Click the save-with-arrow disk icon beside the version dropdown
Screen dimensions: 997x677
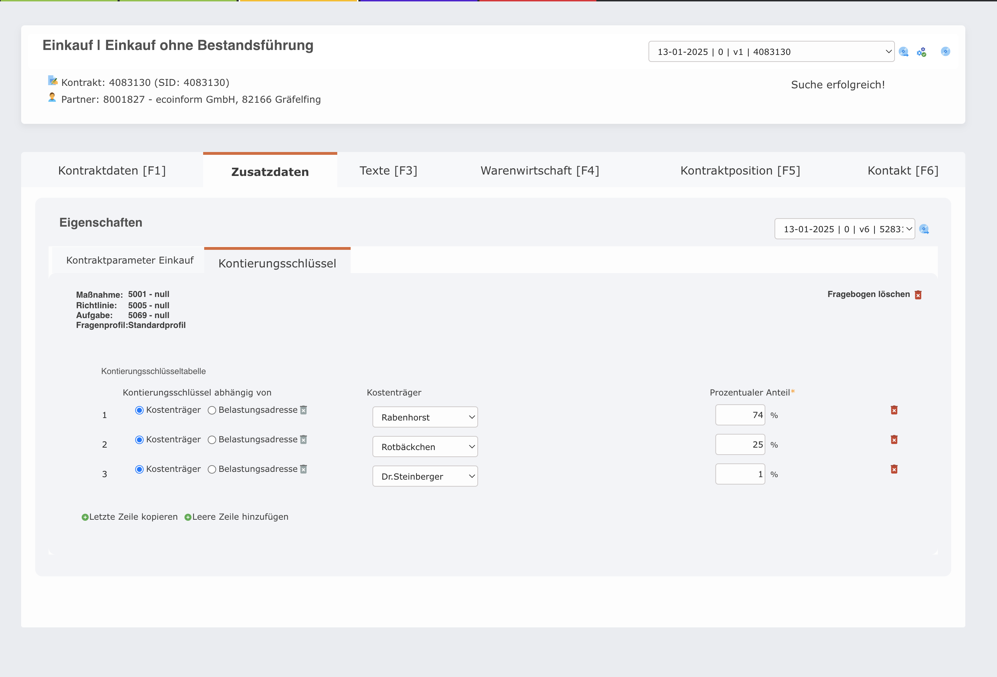coord(904,51)
